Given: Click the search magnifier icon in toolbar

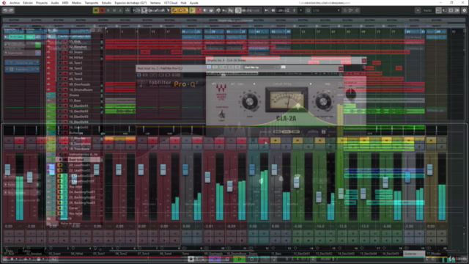Looking at the screenshot, I should point(308,10).
